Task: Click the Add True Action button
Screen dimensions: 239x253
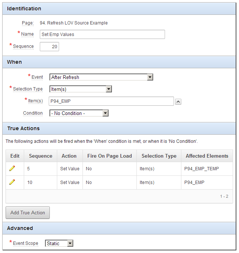Action: pos(28,213)
